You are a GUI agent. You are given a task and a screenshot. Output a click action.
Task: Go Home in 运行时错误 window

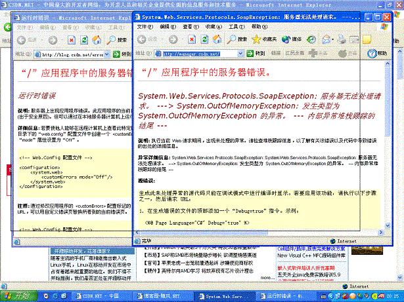(x=97, y=40)
